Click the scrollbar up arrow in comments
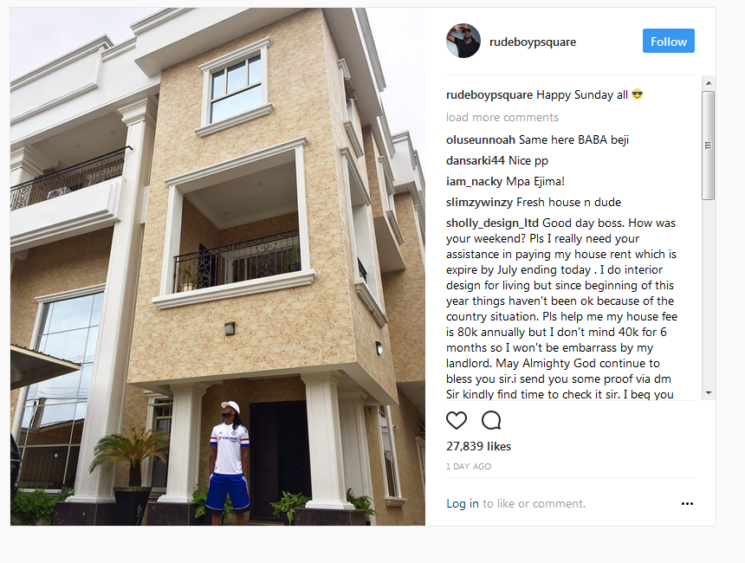Image resolution: width=745 pixels, height=563 pixels. [709, 83]
